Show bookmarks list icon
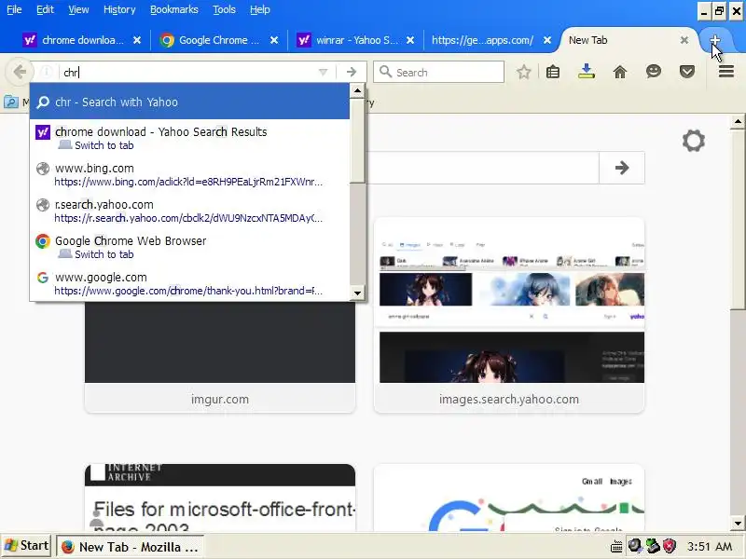This screenshot has width=746, height=559. 553,73
